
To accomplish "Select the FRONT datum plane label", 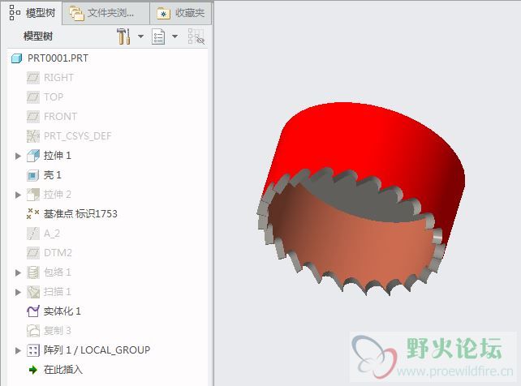I will (61, 117).
